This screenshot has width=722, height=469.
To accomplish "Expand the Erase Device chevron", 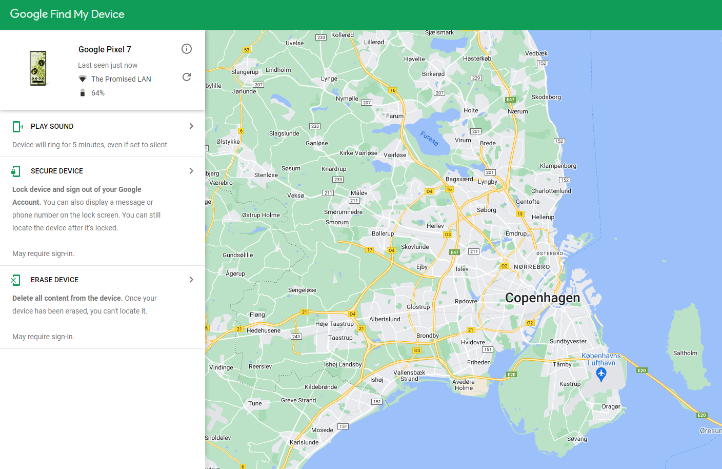I will tap(191, 280).
